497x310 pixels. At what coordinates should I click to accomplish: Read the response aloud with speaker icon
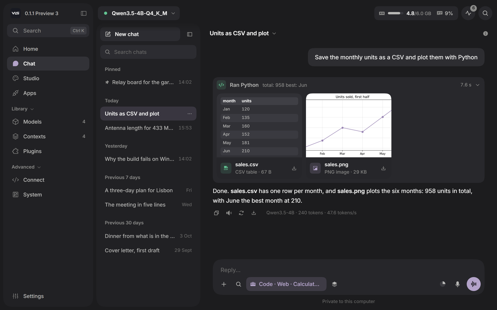(229, 213)
